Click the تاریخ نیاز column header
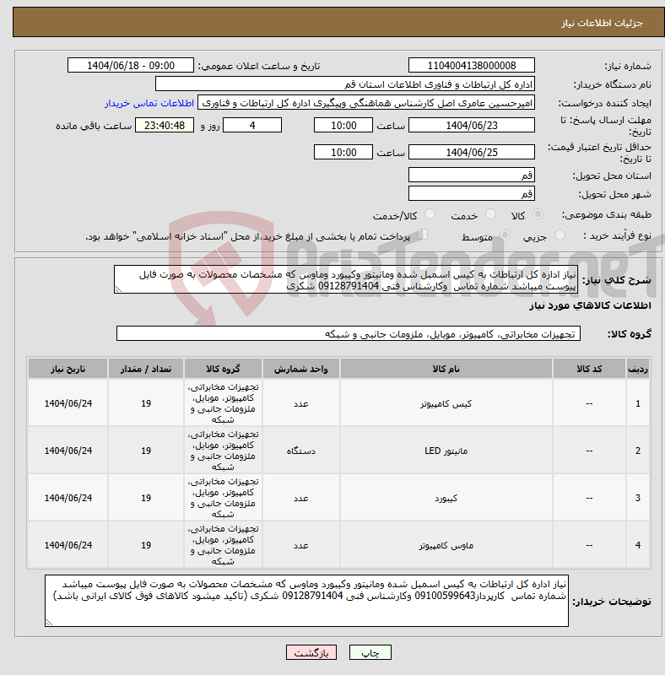 (x=68, y=369)
